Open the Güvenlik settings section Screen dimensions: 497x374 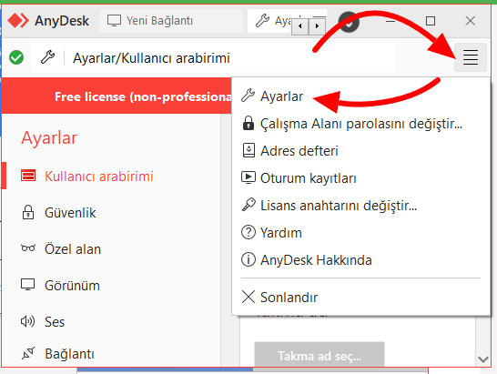[x=111, y=212]
